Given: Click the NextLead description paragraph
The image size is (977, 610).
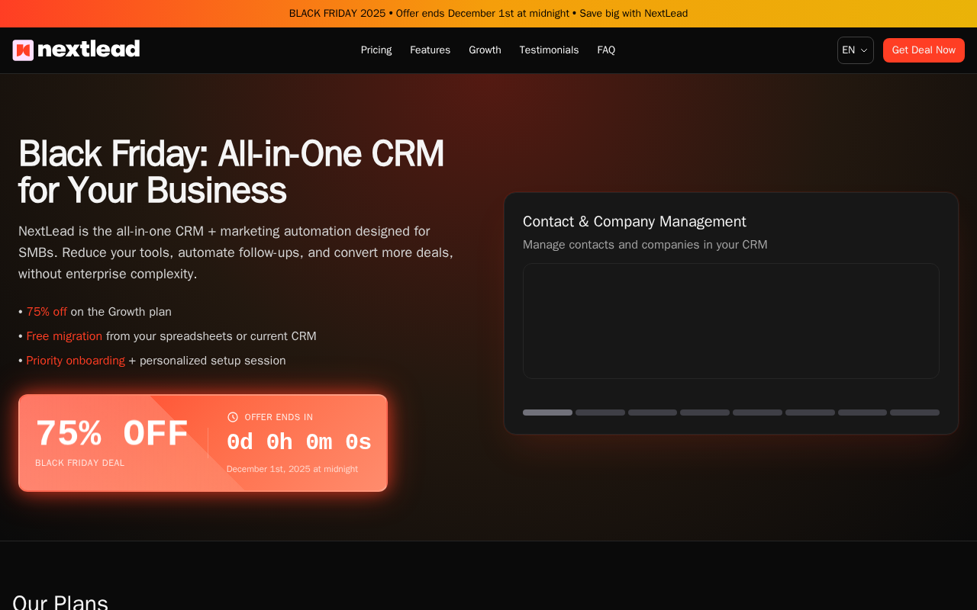Looking at the screenshot, I should coord(236,252).
